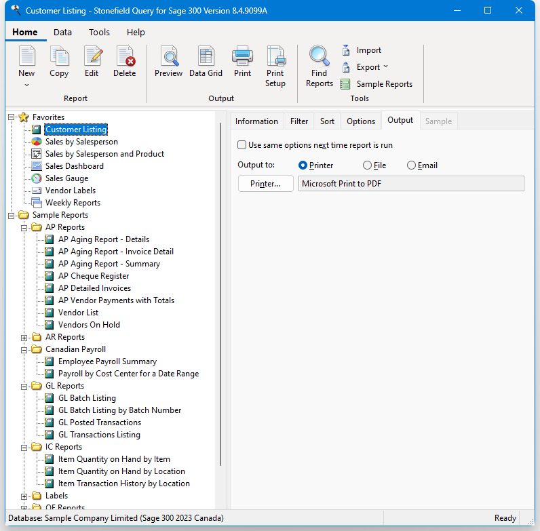Click the Weekly Reports batch icon
Viewport: 540px width, 531px height.
pyautogui.click(x=37, y=203)
